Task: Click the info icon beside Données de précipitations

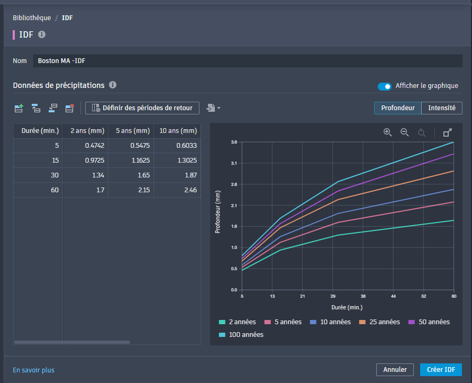Action: pos(113,85)
